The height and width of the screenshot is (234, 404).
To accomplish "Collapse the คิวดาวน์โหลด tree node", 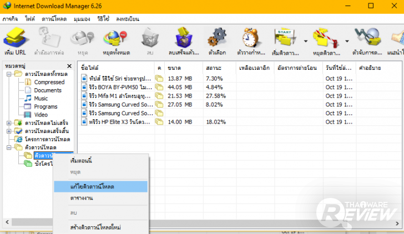I will click(9, 147).
